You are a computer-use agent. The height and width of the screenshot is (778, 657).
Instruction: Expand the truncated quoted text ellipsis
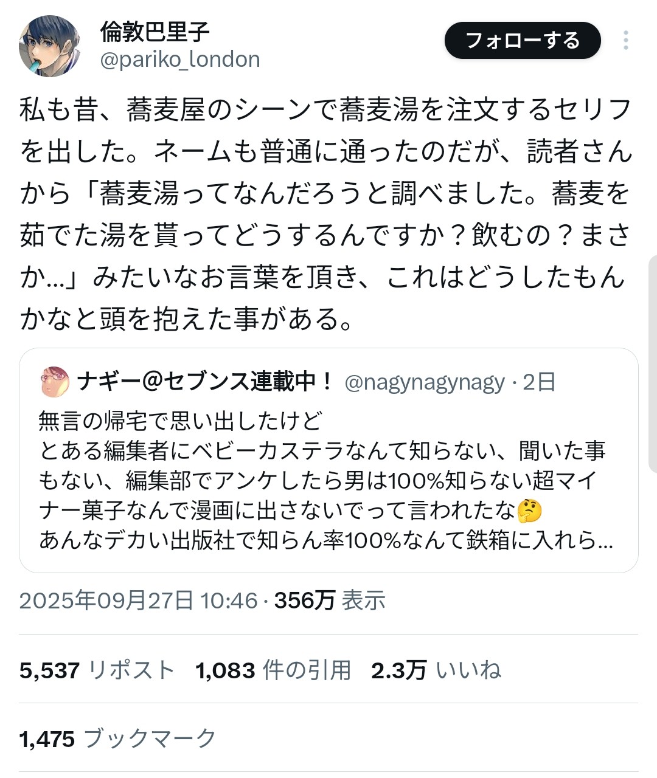pos(605,540)
